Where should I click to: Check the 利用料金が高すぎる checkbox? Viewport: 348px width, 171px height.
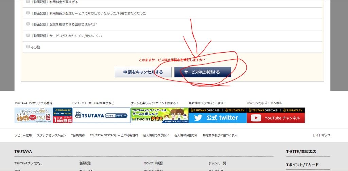28,2
